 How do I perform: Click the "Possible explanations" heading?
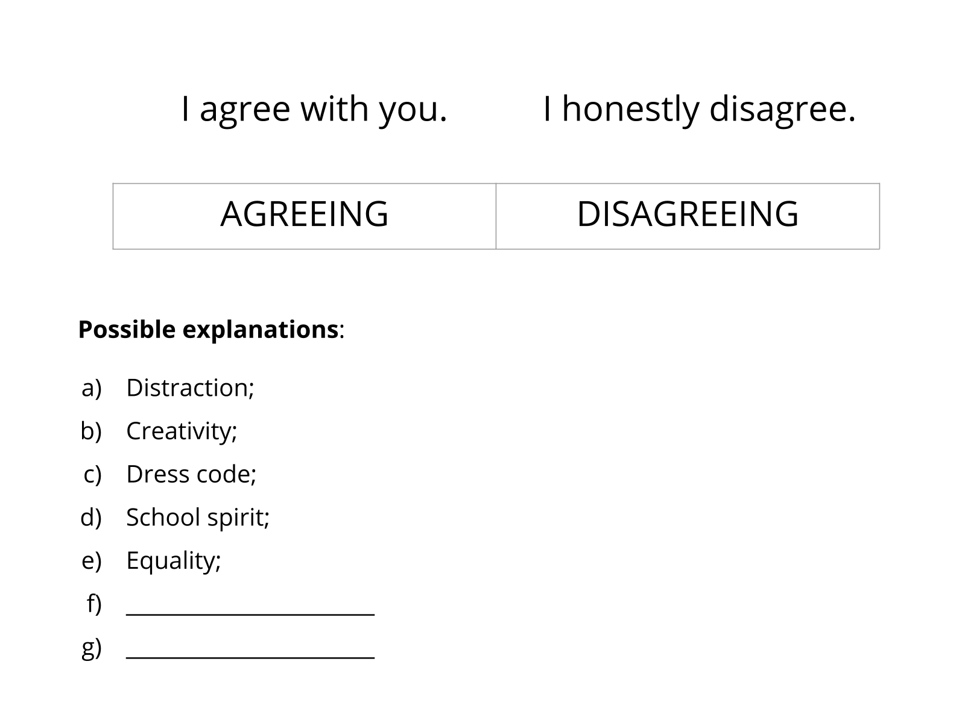point(208,330)
